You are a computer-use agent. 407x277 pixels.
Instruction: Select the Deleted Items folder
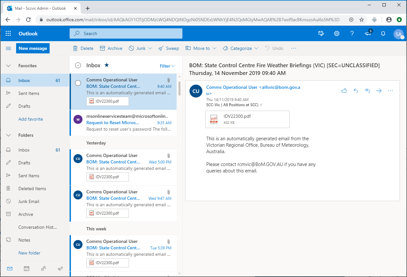click(x=32, y=189)
